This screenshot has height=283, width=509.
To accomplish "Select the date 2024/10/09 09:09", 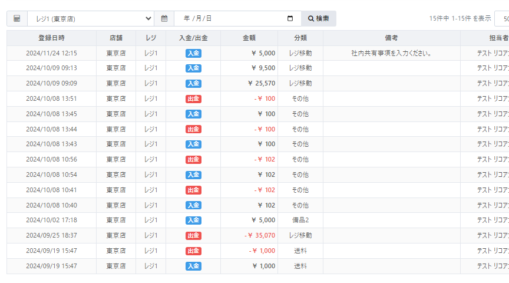I will [51, 83].
